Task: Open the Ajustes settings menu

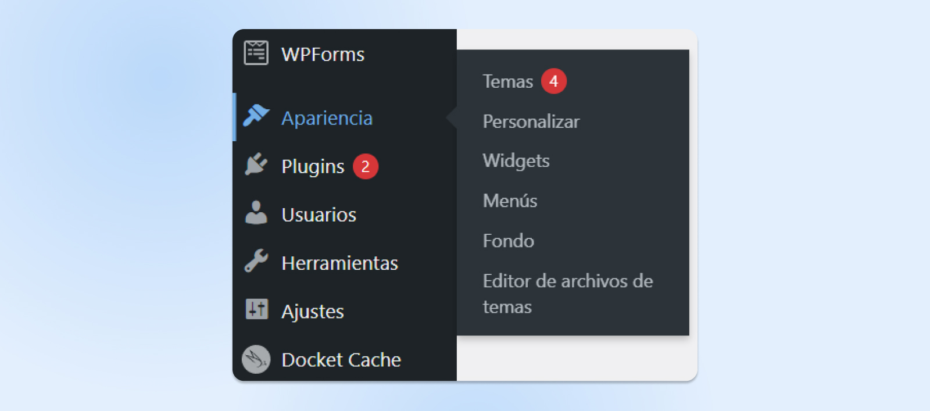Action: [313, 312]
